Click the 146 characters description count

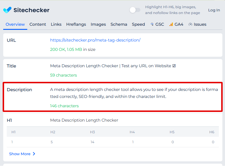(64, 106)
